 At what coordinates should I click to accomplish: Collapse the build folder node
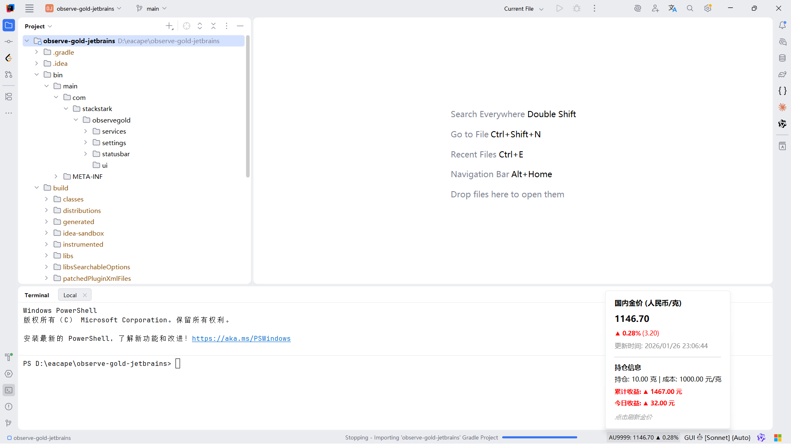(x=37, y=188)
